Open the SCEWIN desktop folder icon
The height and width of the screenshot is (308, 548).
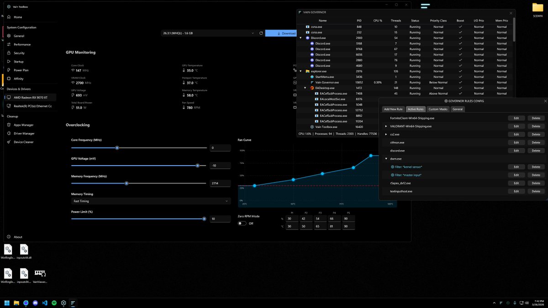pyautogui.click(x=538, y=8)
